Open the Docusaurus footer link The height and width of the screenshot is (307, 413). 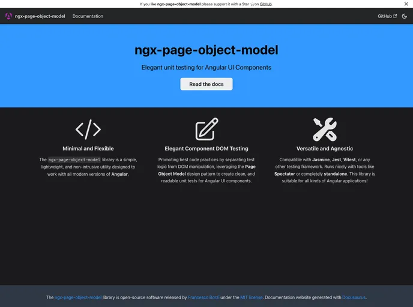[354, 297]
